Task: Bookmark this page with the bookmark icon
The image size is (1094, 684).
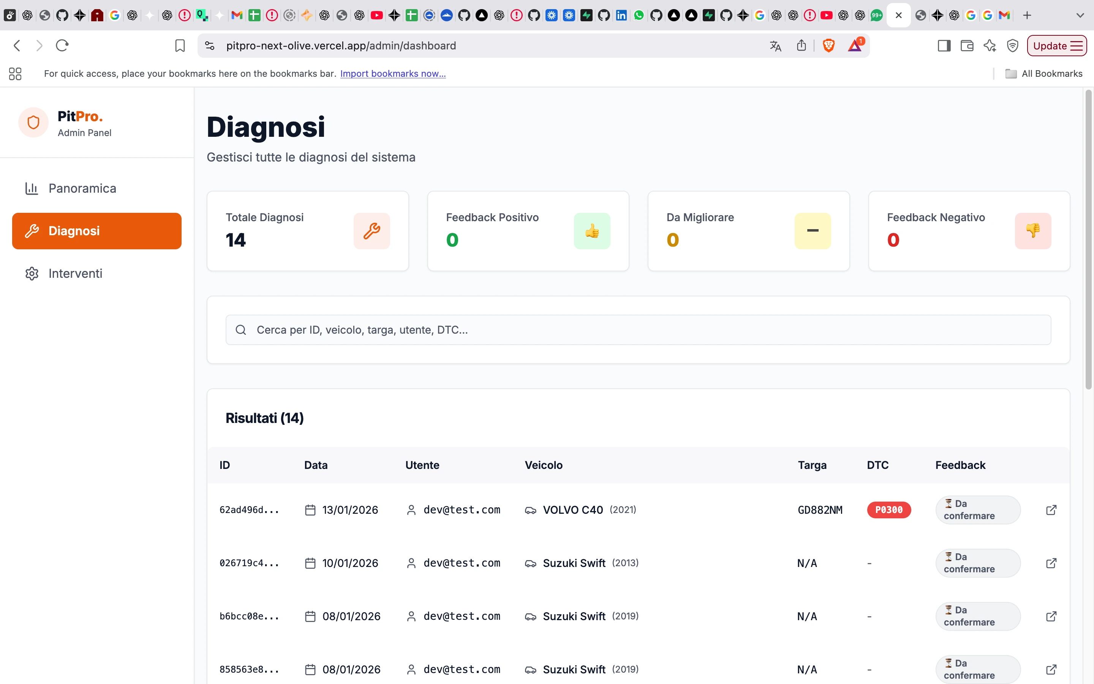Action: pos(180,46)
